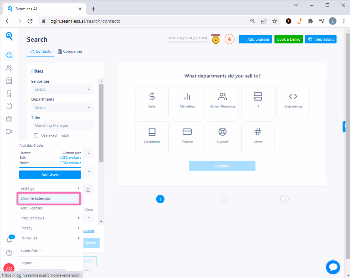The width and height of the screenshot is (350, 278).
Task: Click the Book a Demo button
Action: pyautogui.click(x=289, y=39)
